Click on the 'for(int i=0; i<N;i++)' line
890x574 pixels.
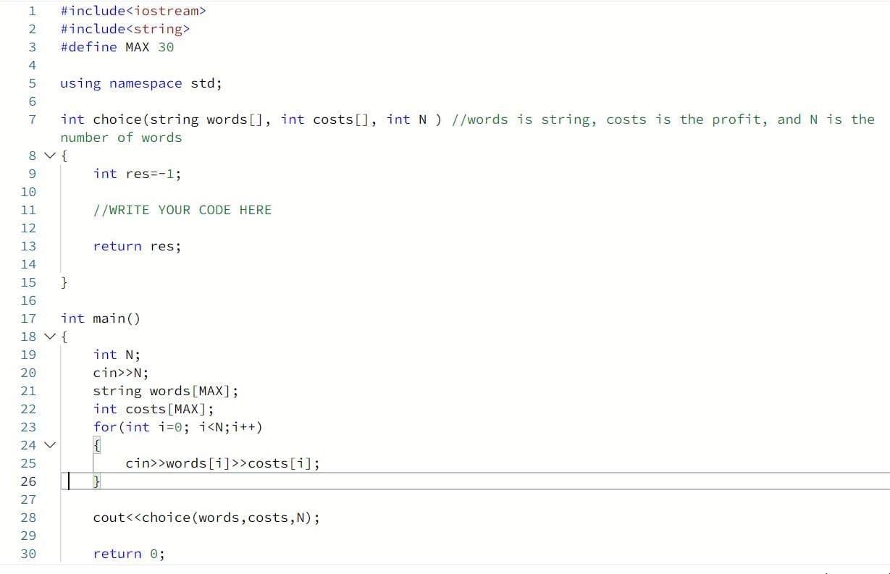click(x=177, y=427)
